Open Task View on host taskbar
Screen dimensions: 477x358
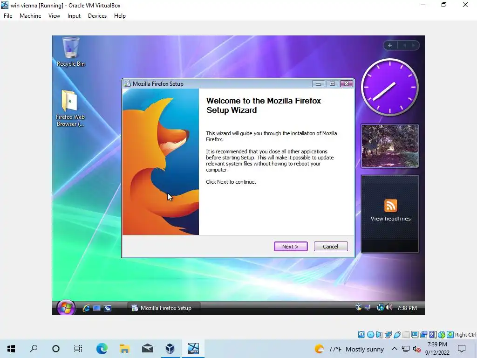tap(78, 349)
